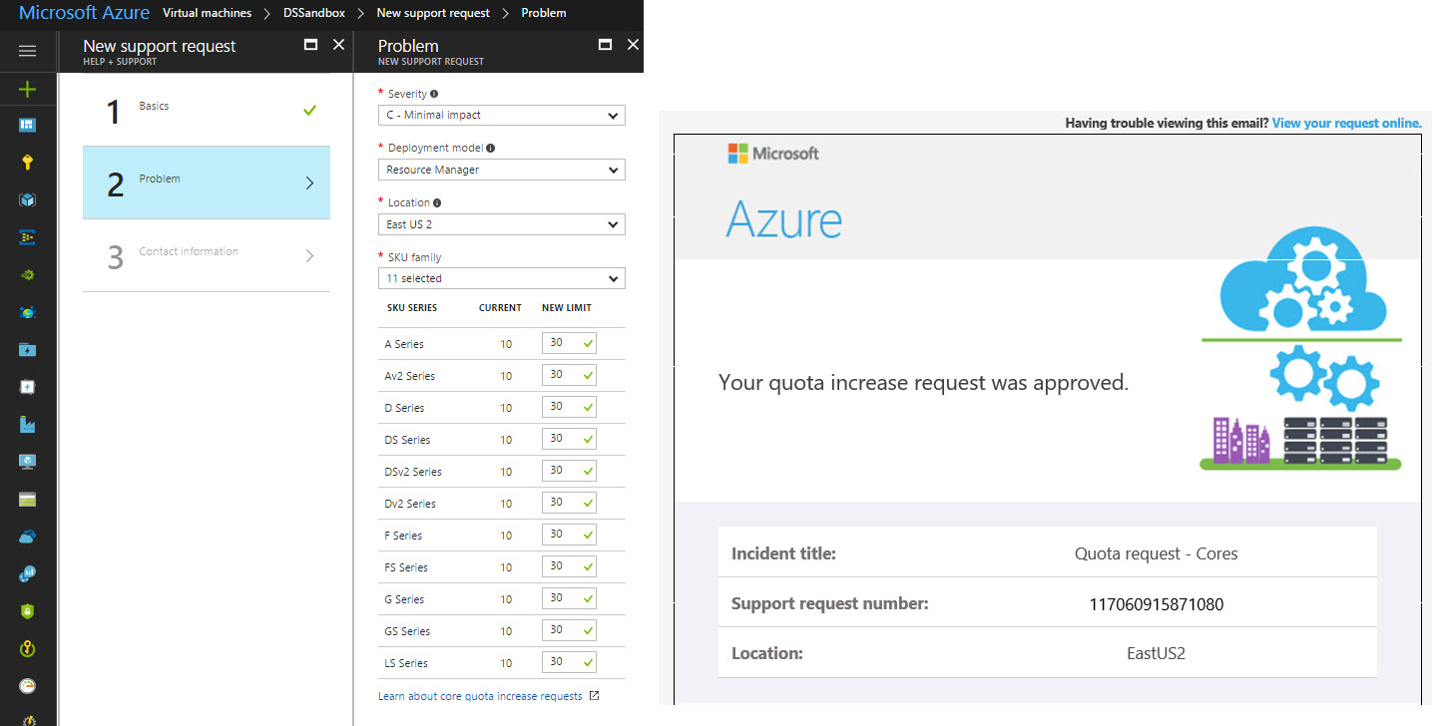Edit the D Series new limit field
The width and height of the screenshot is (1432, 726).
tap(569, 407)
